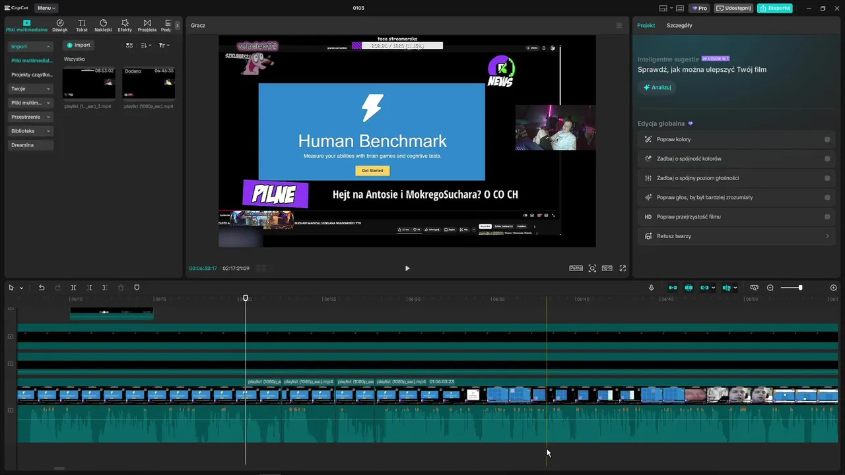This screenshot has width=845, height=475.
Task: Select media thumbnail with duration 08:53:02
Action: pos(89,82)
